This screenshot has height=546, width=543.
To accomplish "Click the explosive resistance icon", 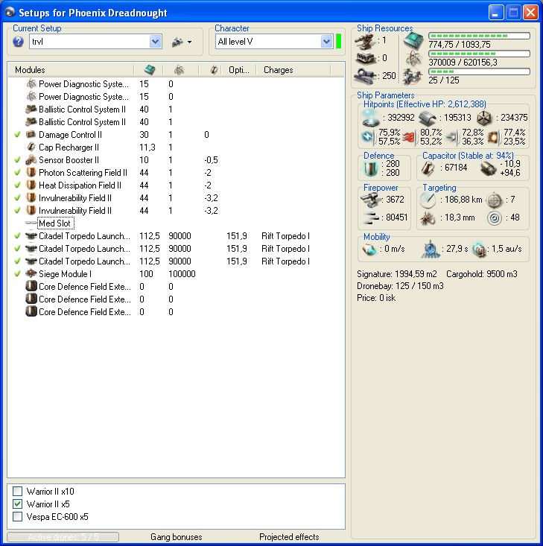I will pos(495,137).
